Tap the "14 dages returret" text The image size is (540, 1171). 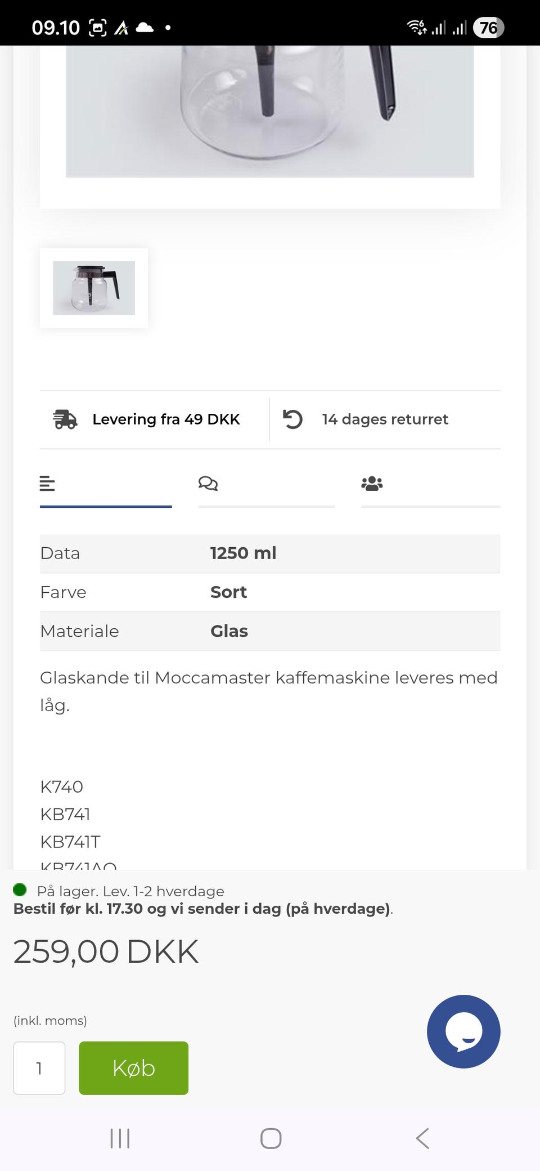tap(385, 419)
